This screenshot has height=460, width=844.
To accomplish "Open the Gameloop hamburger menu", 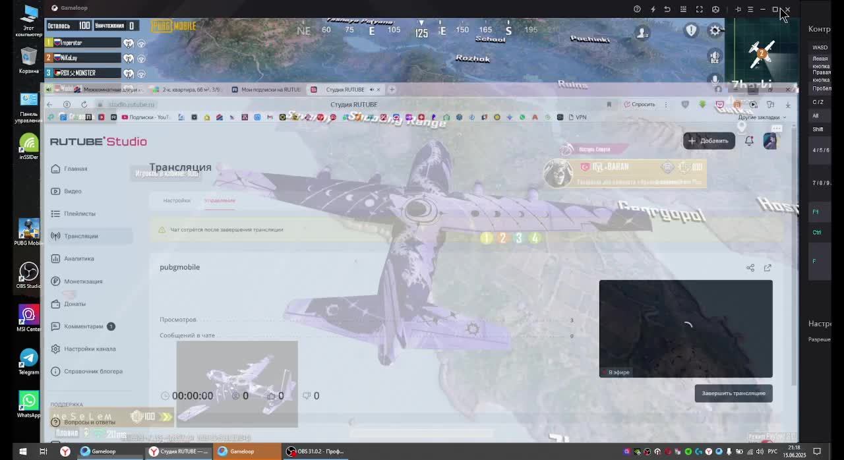I will [750, 9].
